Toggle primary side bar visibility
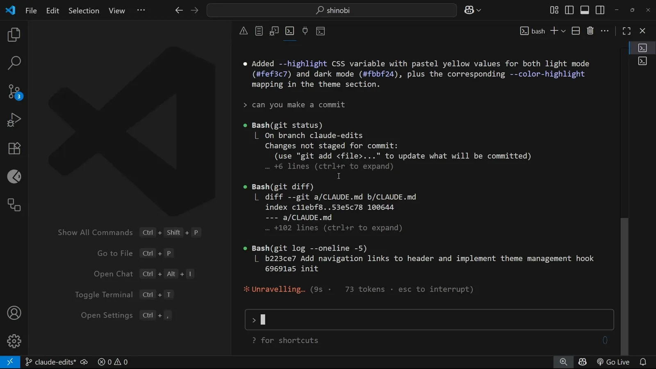Viewport: 656px width, 369px height. (569, 10)
